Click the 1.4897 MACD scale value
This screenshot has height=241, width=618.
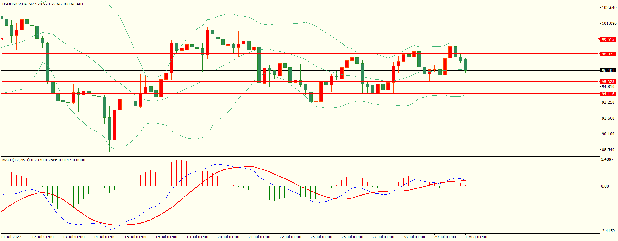click(x=607, y=159)
